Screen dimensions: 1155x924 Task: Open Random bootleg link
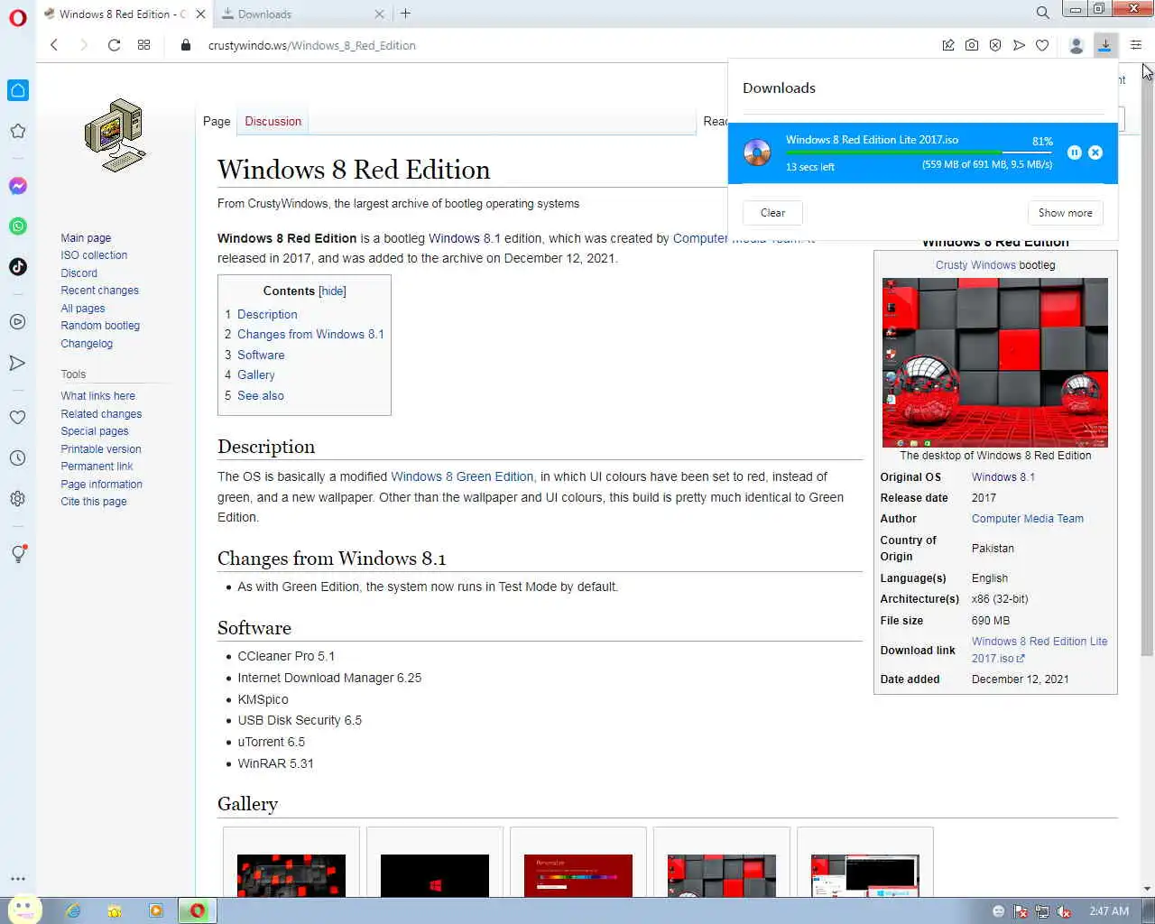tap(100, 326)
